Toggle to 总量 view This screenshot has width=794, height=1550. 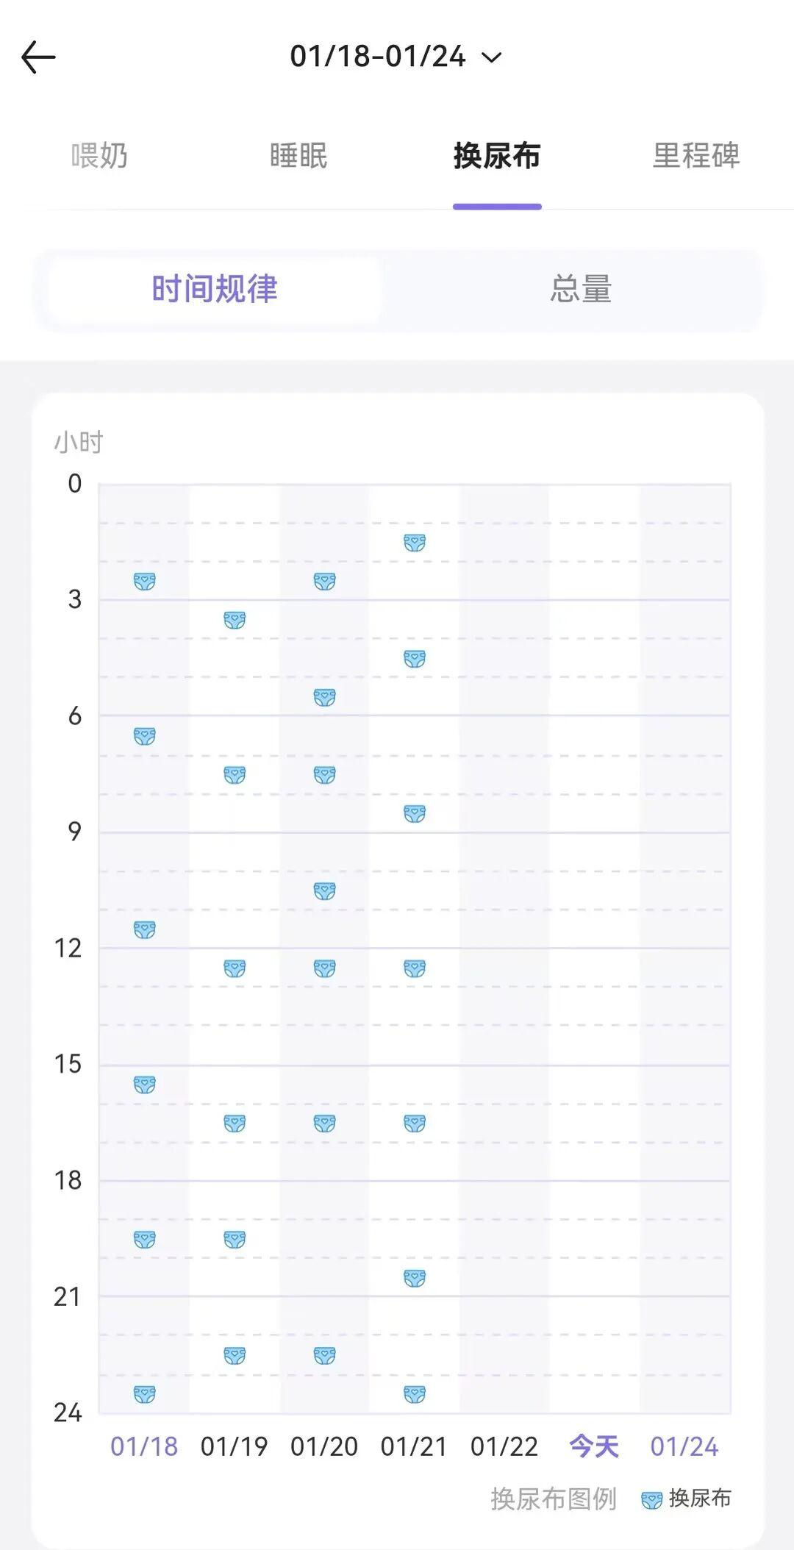(581, 289)
